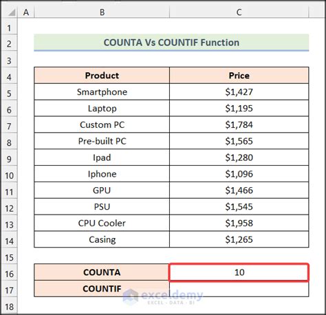Screen dimensions: 326x315
Task: Click the Price header cell
Action: [239, 76]
